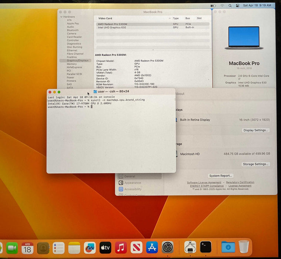
Task: Click the menu bar date and time
Action: [257, 6]
